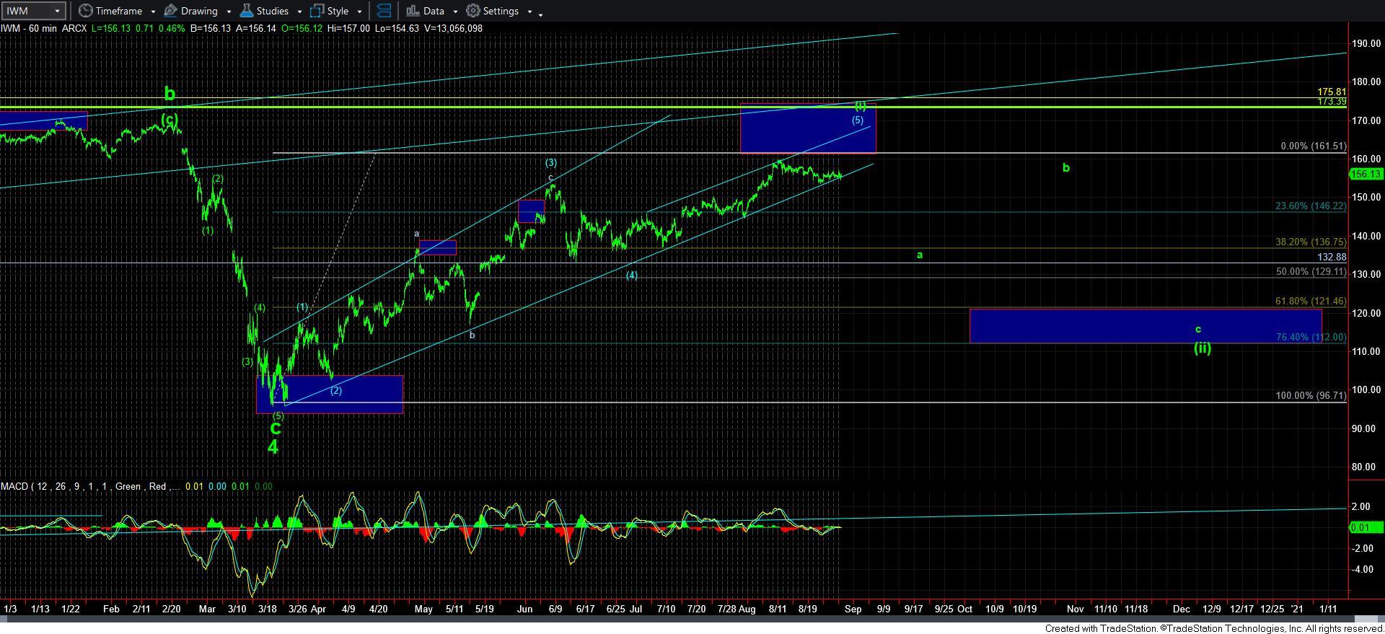Click the 'IWM - 60 min' status label
The width and height of the screenshot is (1385, 634).
pos(30,28)
